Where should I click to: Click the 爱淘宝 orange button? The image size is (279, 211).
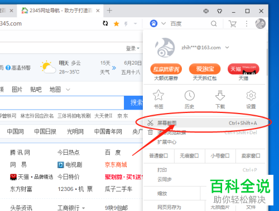[205, 69]
